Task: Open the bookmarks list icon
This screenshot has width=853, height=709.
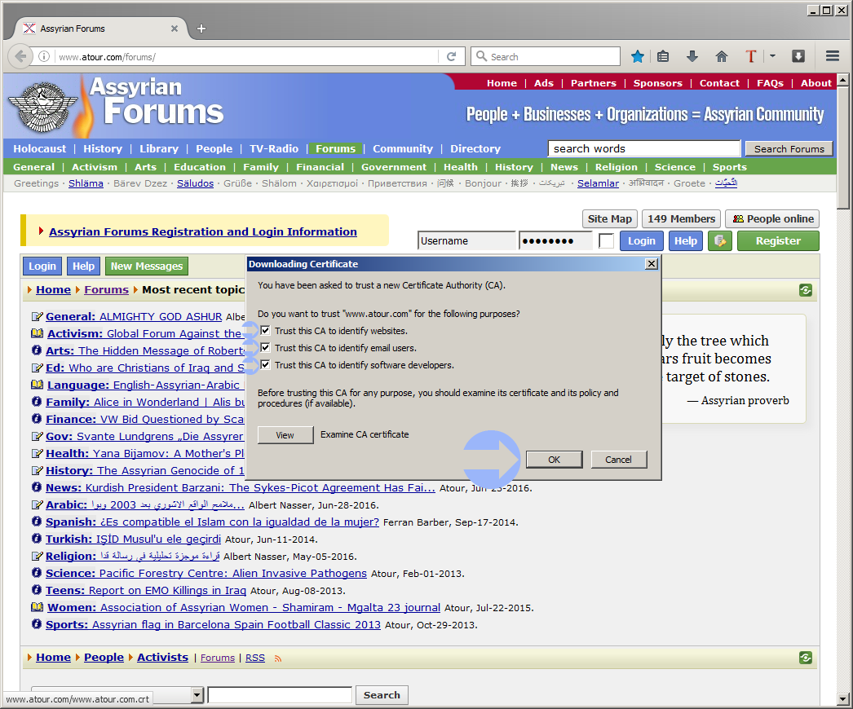Action: click(663, 56)
